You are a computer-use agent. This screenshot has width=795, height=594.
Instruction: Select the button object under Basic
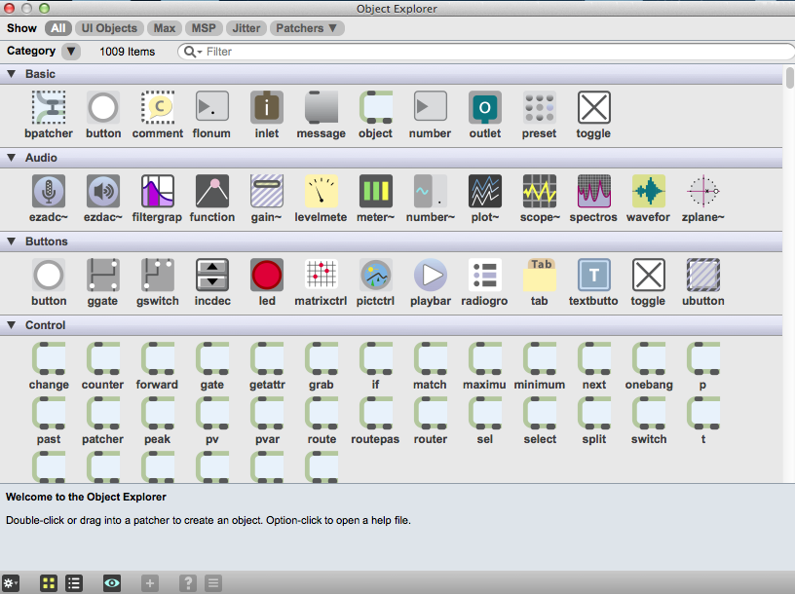[x=103, y=107]
